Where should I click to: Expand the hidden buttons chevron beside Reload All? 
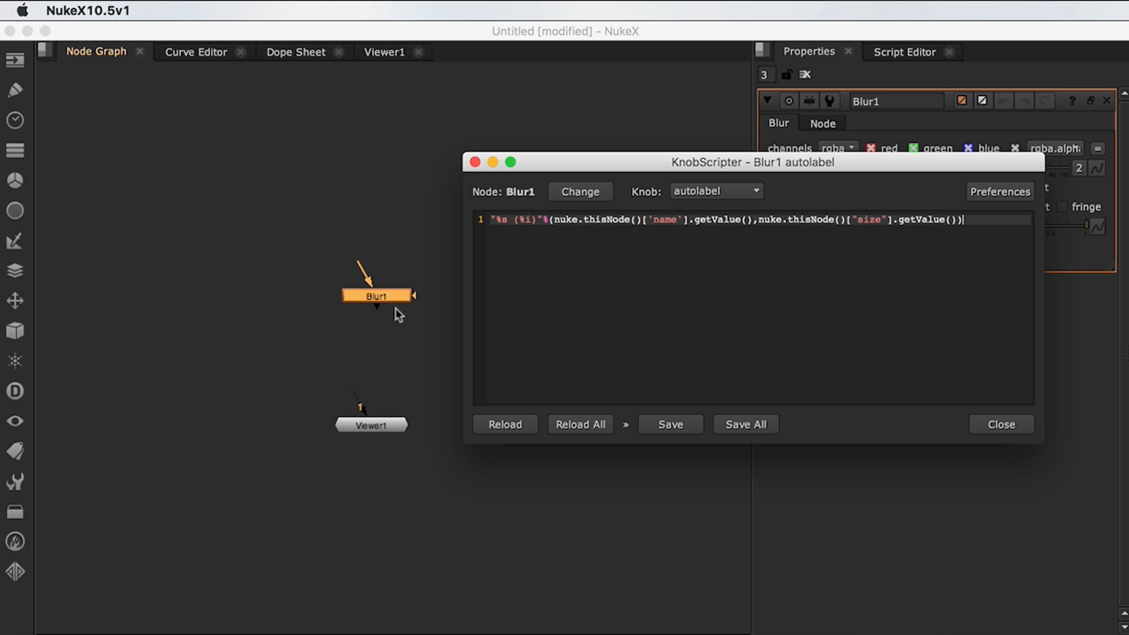tap(626, 424)
